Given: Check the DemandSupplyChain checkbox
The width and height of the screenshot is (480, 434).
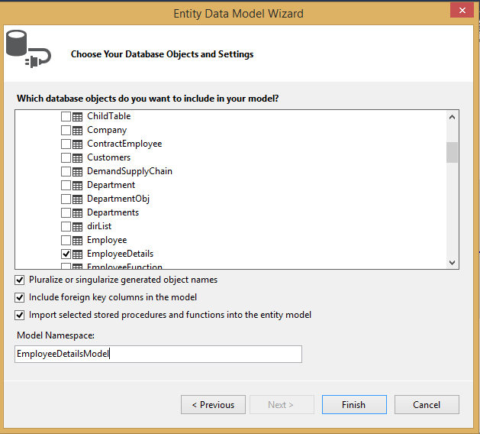Looking at the screenshot, I should pos(66,172).
